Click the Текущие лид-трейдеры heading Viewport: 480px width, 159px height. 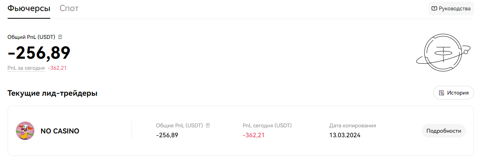click(x=52, y=93)
